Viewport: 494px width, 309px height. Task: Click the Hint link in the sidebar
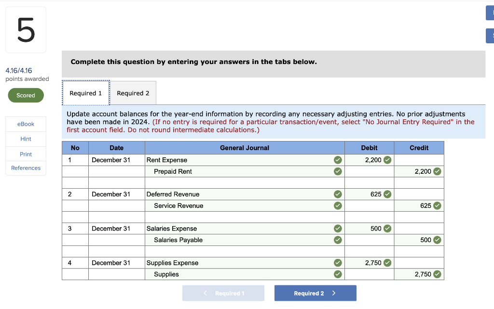point(26,138)
